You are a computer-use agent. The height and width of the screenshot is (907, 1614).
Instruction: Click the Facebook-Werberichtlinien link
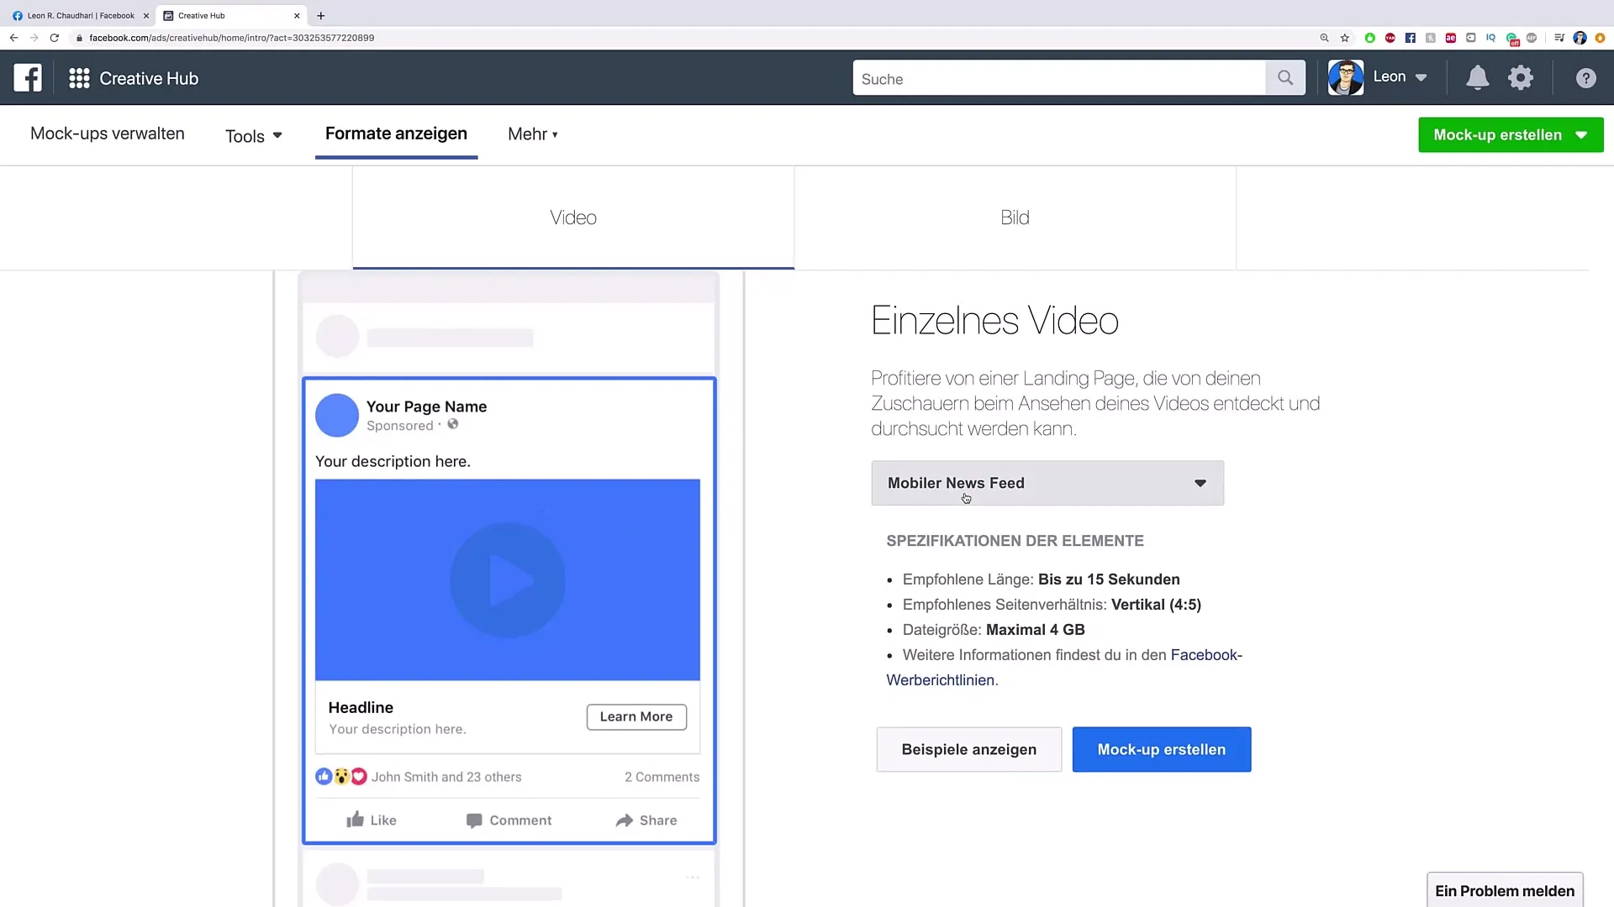click(x=1064, y=667)
